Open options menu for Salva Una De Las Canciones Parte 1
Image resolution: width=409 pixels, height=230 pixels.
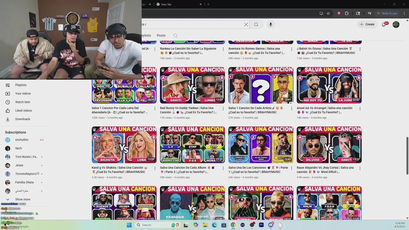tap(291, 168)
